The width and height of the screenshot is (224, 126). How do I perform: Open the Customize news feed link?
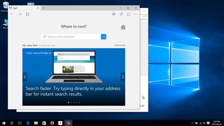coord(120,45)
